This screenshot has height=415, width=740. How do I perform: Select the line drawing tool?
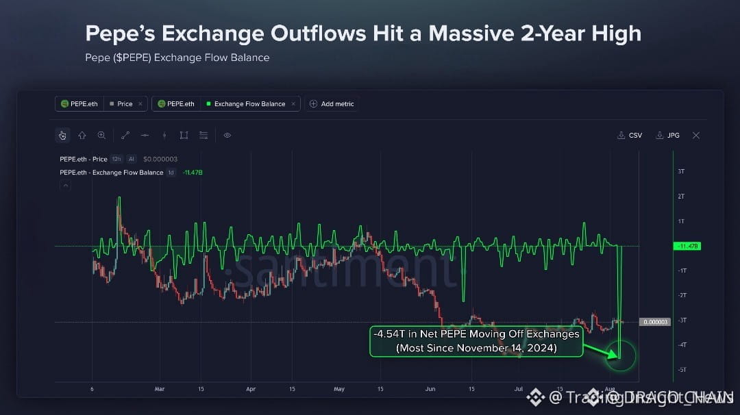(x=125, y=136)
